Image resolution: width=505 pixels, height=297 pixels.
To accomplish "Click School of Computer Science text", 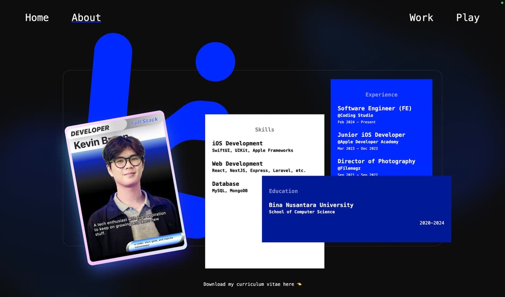I will coord(302,212).
